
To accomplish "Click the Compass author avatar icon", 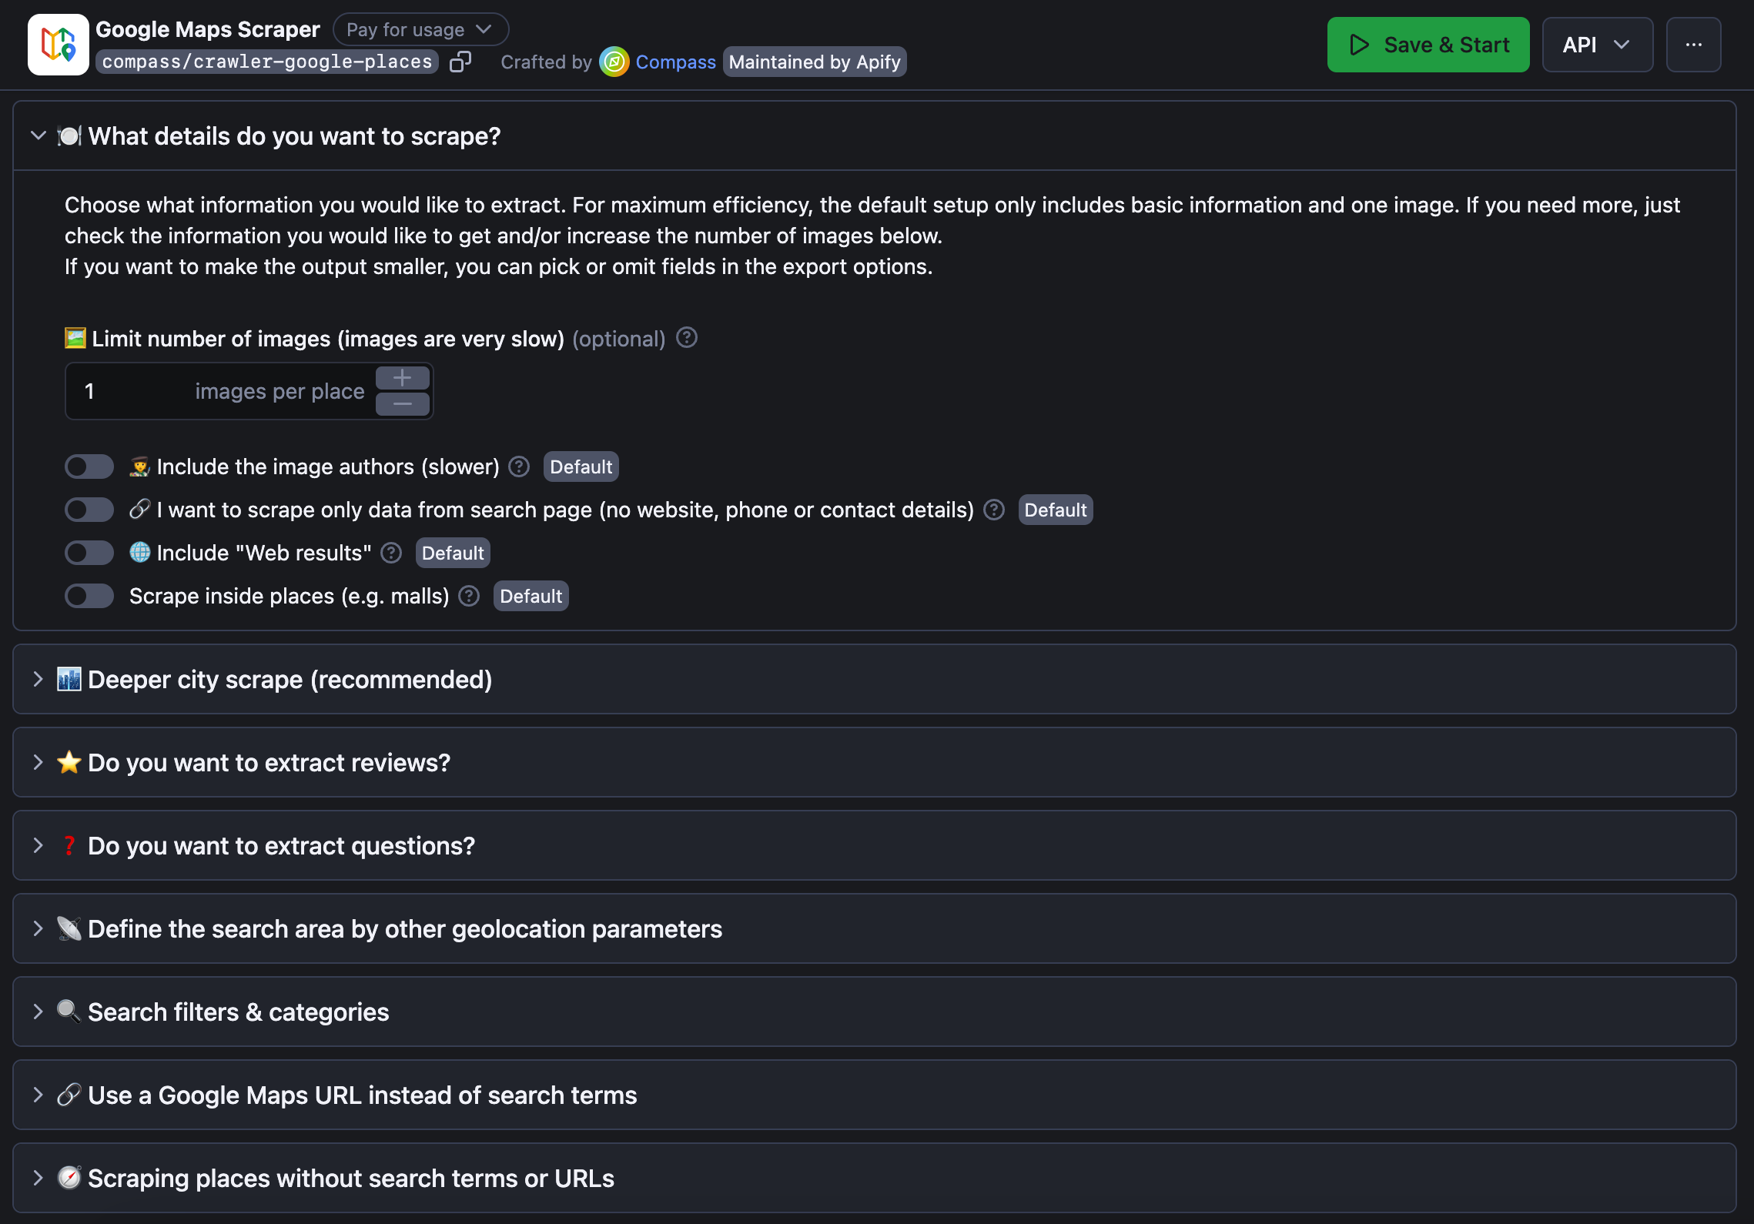I will 614,62.
